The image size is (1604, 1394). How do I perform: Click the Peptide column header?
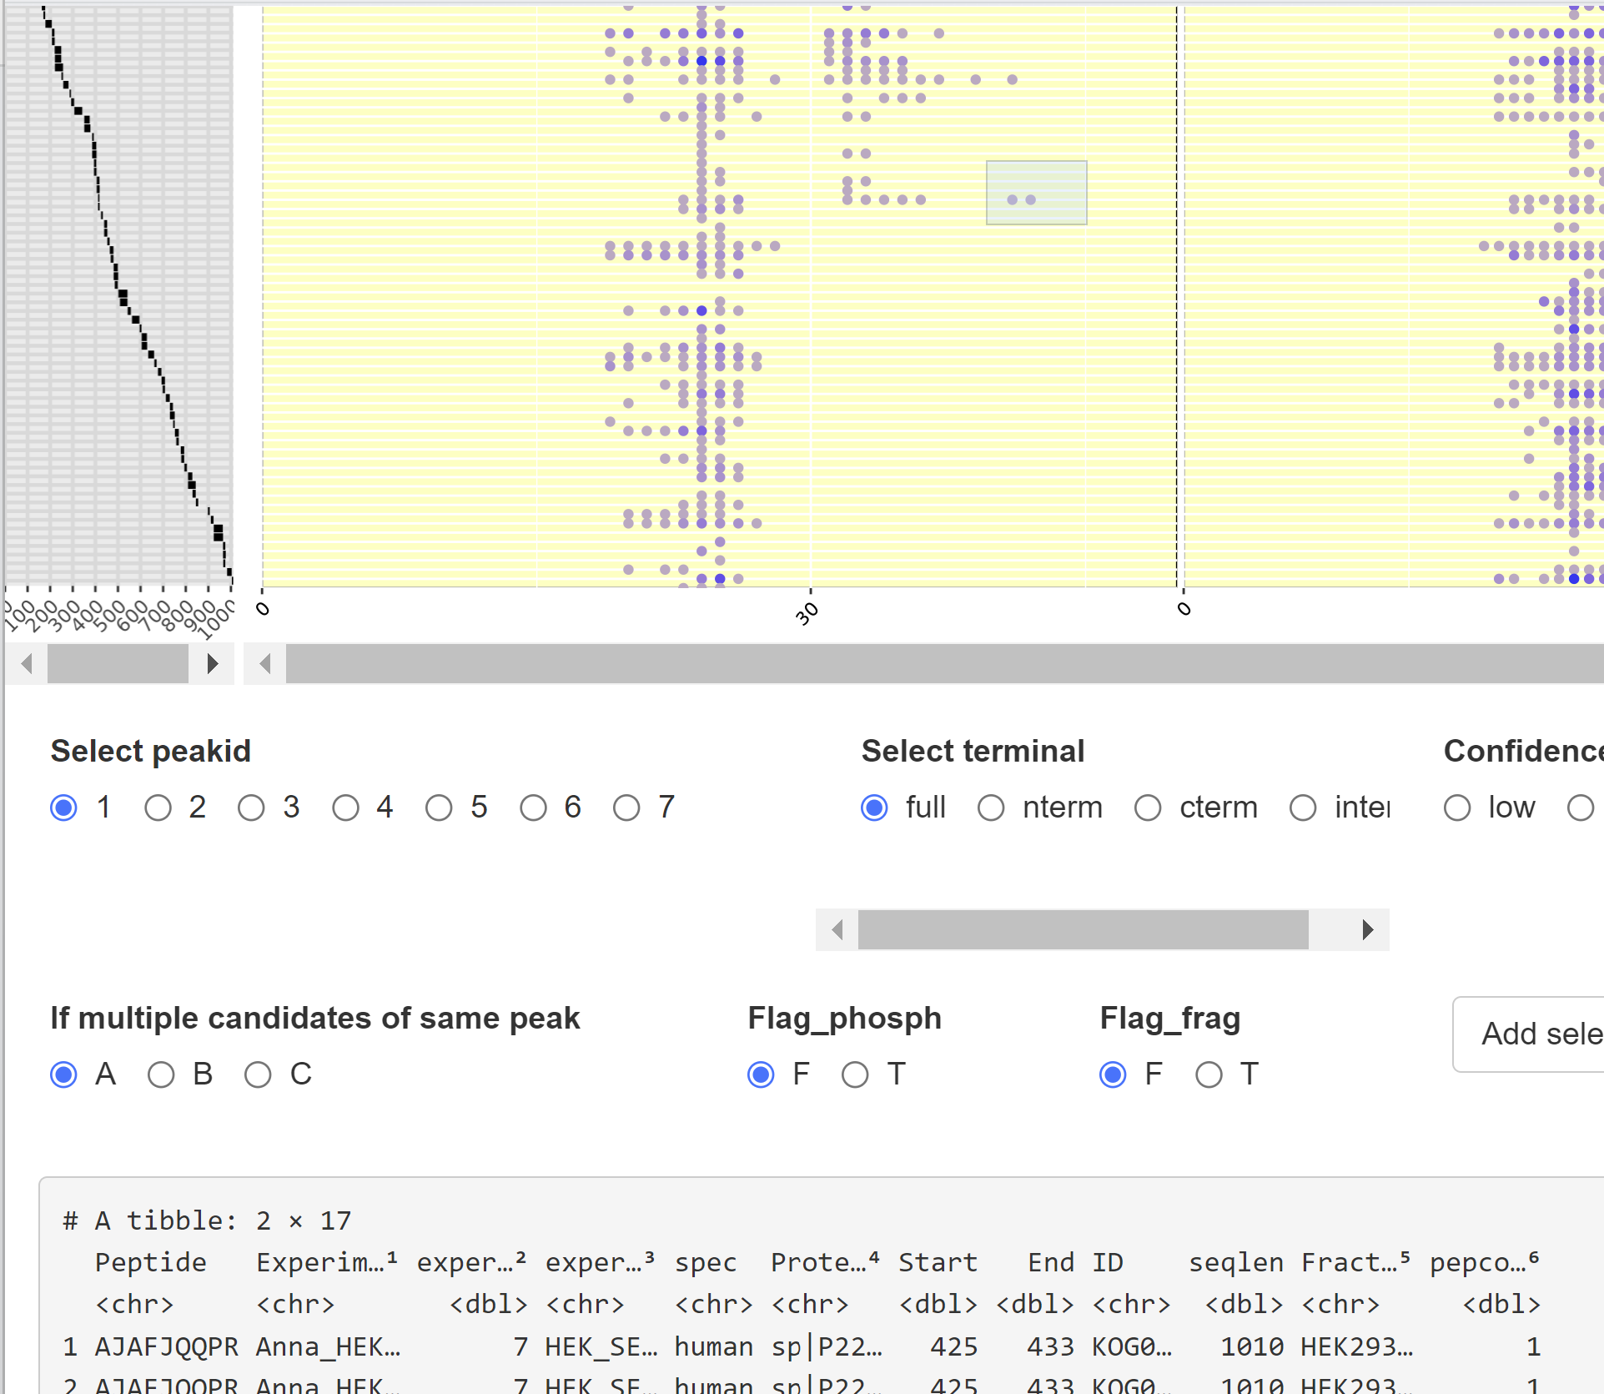tap(151, 1262)
